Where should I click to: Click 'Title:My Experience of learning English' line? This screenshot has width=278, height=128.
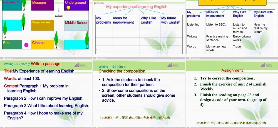click(x=39, y=71)
